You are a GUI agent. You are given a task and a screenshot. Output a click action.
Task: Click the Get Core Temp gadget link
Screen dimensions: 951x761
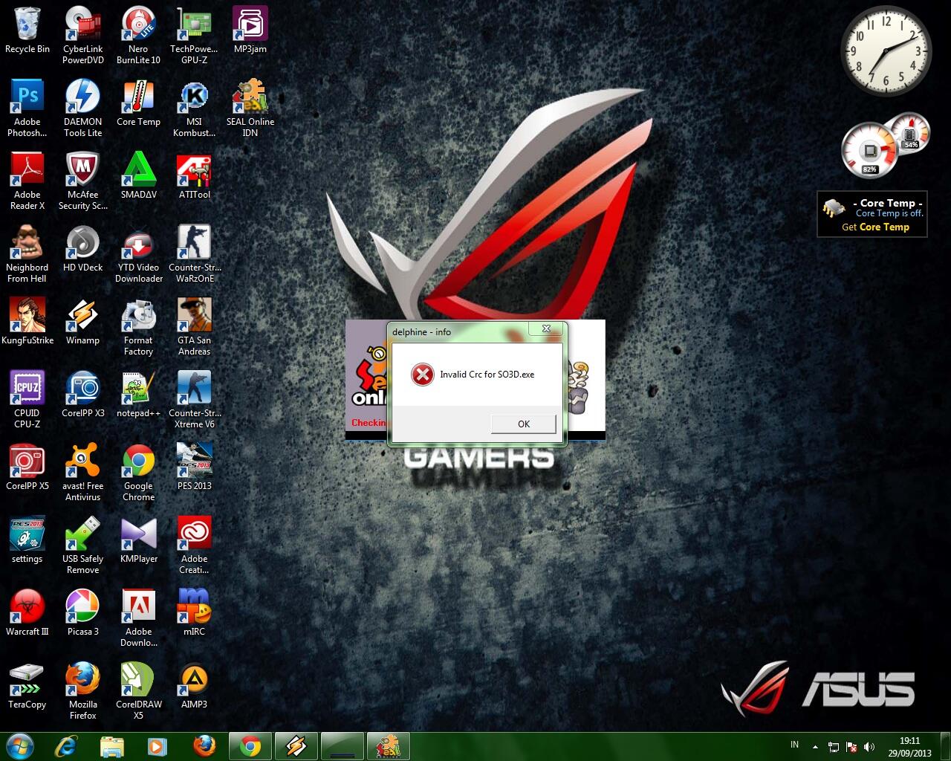pos(875,227)
